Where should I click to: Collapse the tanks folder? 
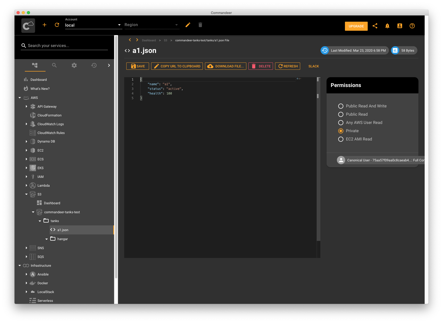tap(40, 221)
